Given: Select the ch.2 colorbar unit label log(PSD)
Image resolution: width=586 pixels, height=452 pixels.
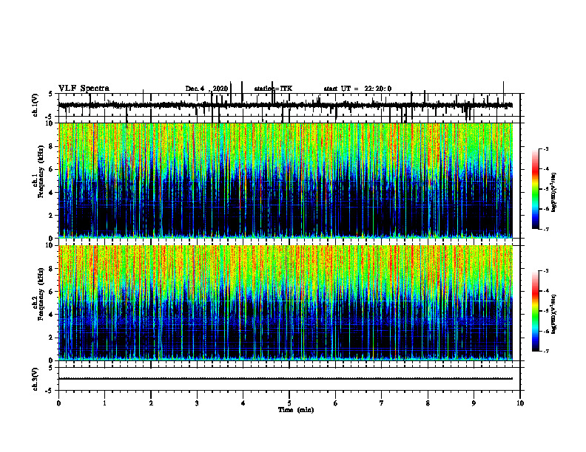Looking at the screenshot, I should (554, 314).
